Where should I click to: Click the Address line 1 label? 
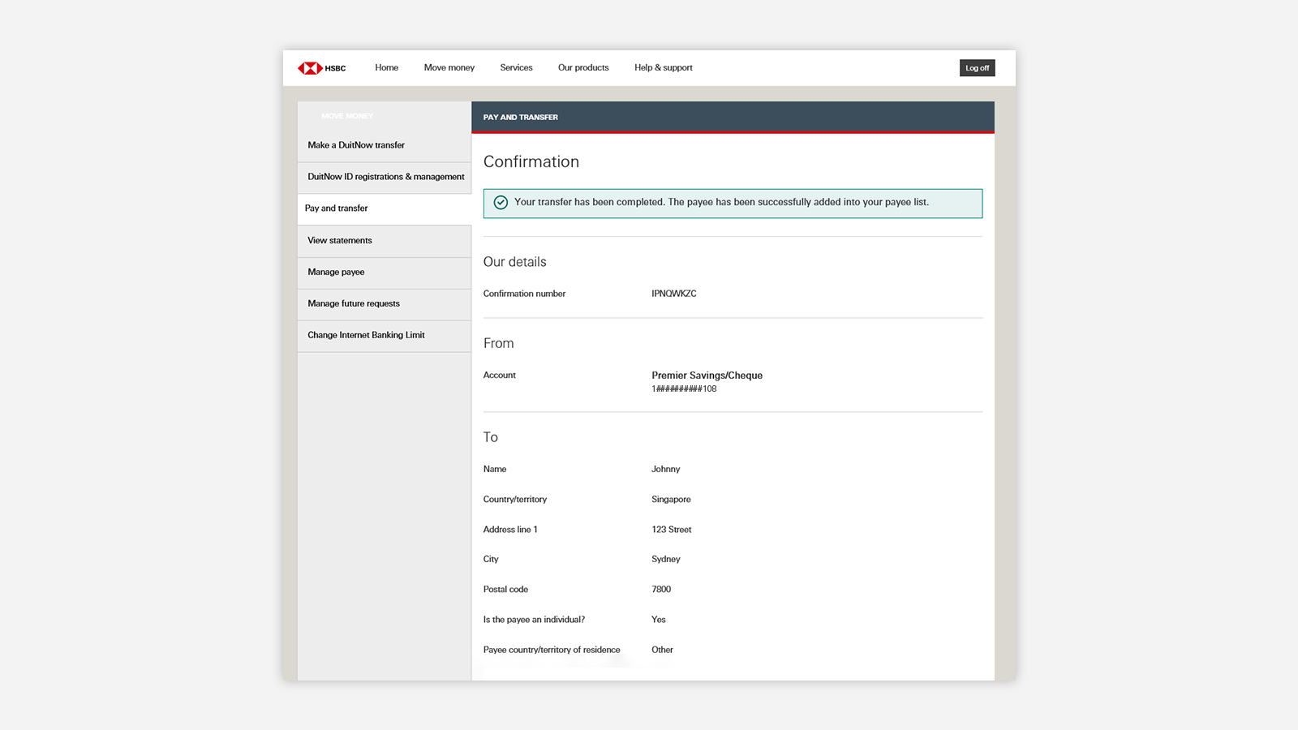tap(510, 530)
